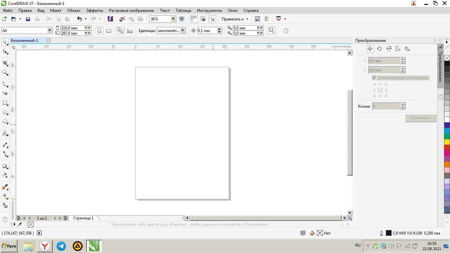Select the Rectangle tool
Image resolution: width=450 pixels, height=253 pixels.
[5, 103]
